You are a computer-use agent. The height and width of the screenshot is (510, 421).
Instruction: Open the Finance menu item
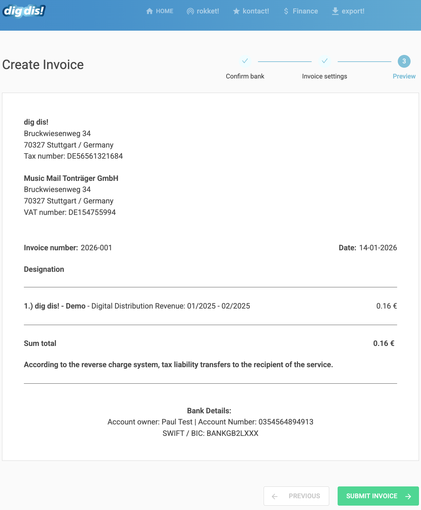[x=301, y=11]
